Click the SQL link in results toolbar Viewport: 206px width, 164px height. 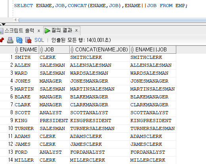39,40
